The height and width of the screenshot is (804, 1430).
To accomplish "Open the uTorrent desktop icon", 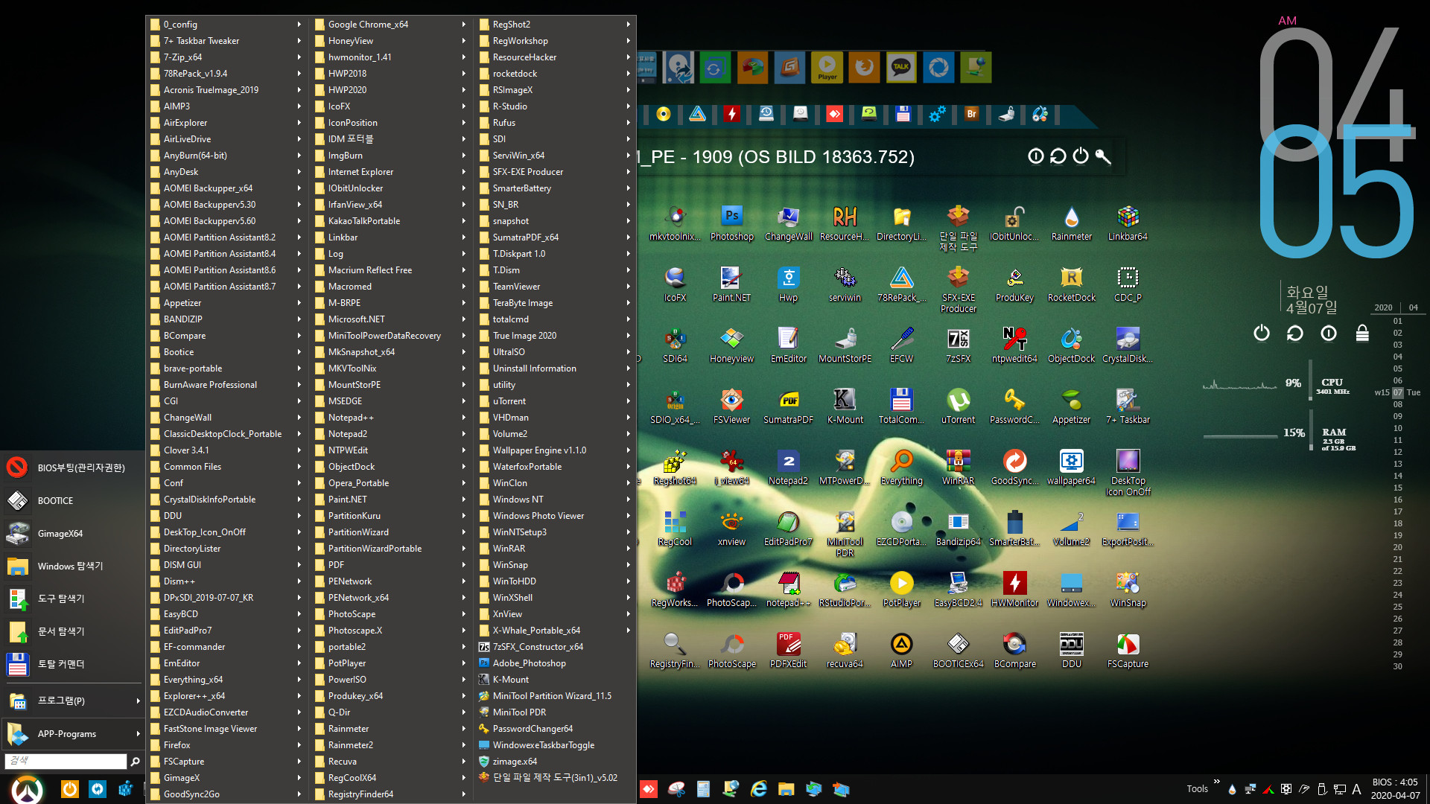I will coord(958,406).
